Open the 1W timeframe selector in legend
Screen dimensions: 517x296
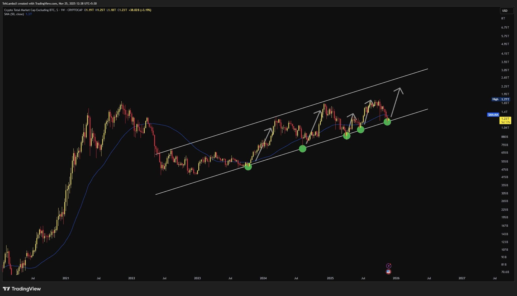pos(63,10)
